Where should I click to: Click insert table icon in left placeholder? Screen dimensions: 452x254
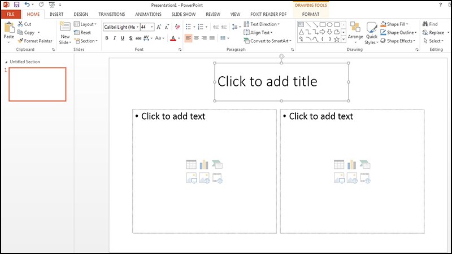(191, 164)
